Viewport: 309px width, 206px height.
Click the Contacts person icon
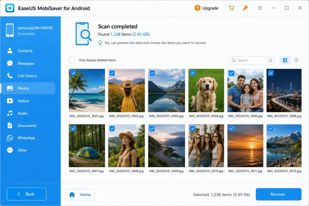click(x=10, y=51)
